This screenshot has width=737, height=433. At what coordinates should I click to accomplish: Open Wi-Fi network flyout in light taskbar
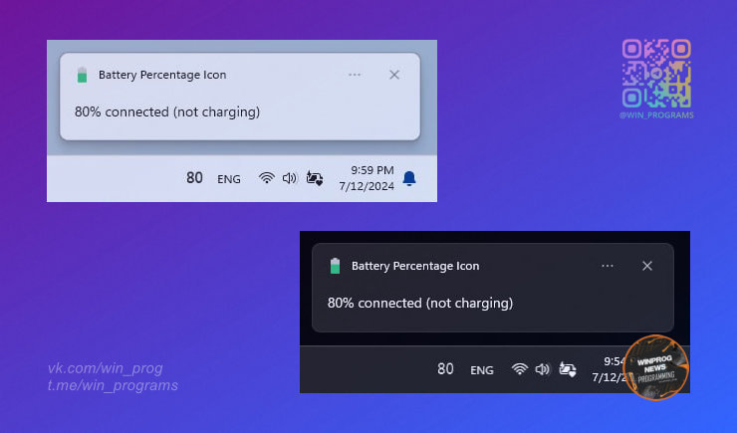pyautogui.click(x=267, y=178)
